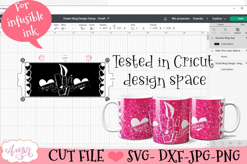Click the 3.711" height dimension label
This screenshot has height=164, width=247.
click(113, 79)
